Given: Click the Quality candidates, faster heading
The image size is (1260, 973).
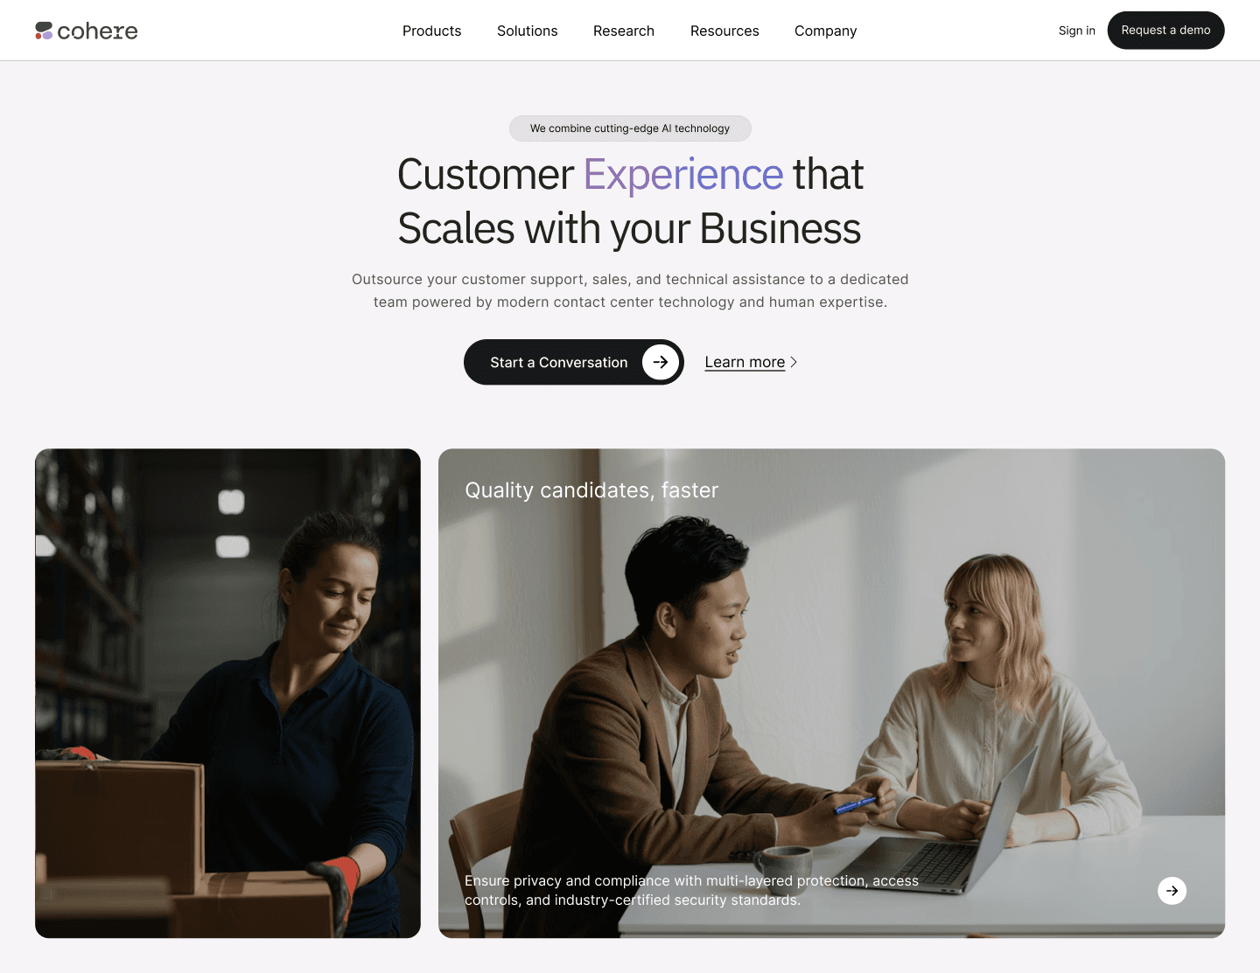Looking at the screenshot, I should (x=591, y=490).
